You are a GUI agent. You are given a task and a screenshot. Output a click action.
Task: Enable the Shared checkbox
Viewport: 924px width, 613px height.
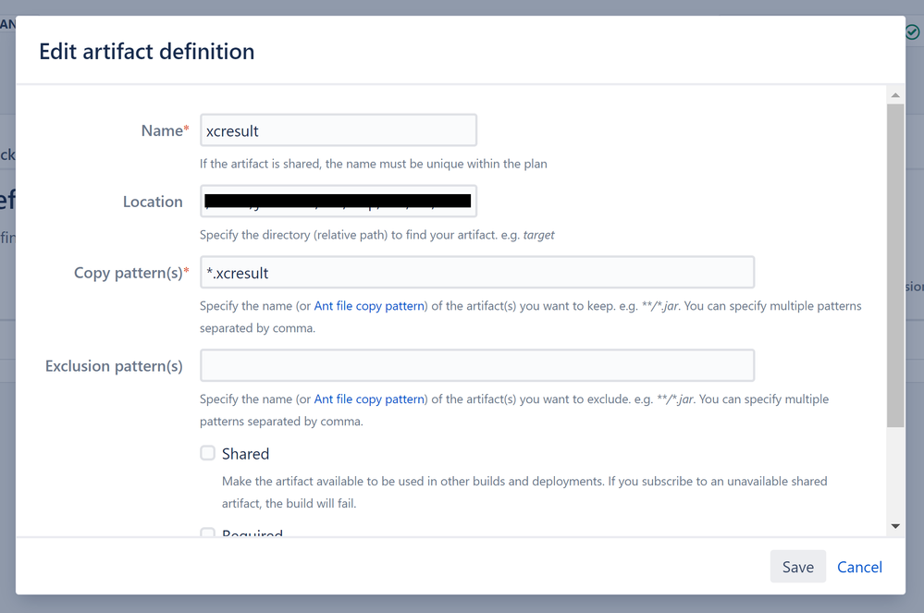(x=207, y=453)
